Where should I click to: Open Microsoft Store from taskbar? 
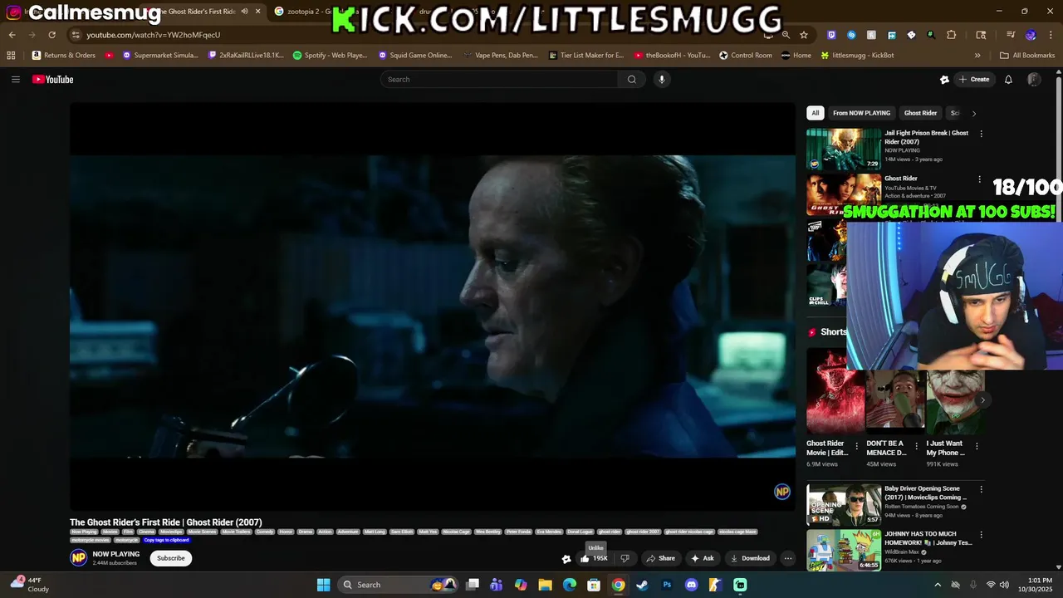[594, 585]
